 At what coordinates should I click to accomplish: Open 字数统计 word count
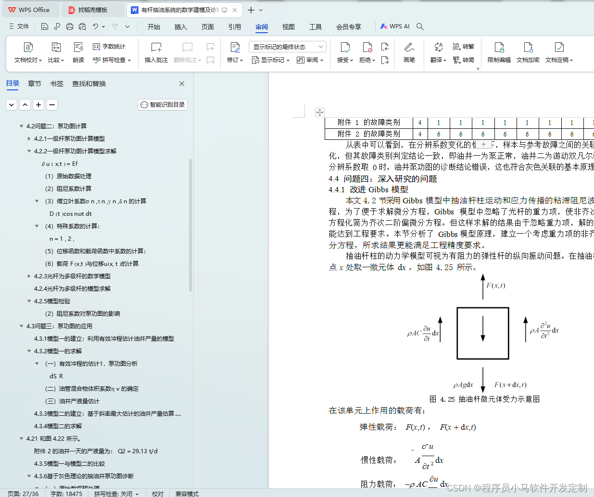click(109, 47)
